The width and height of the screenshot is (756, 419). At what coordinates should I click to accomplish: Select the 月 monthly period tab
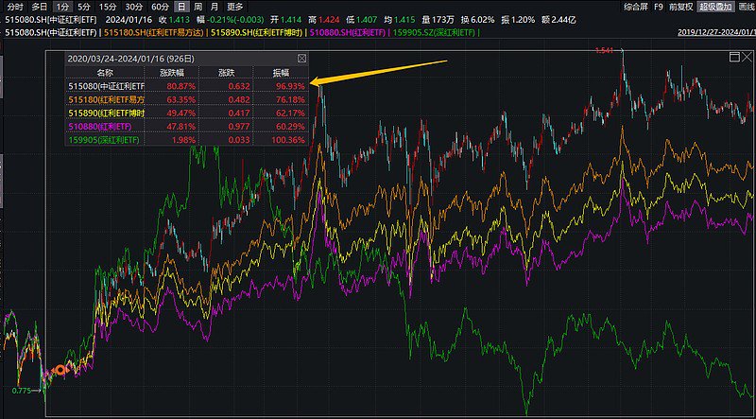(215, 7)
